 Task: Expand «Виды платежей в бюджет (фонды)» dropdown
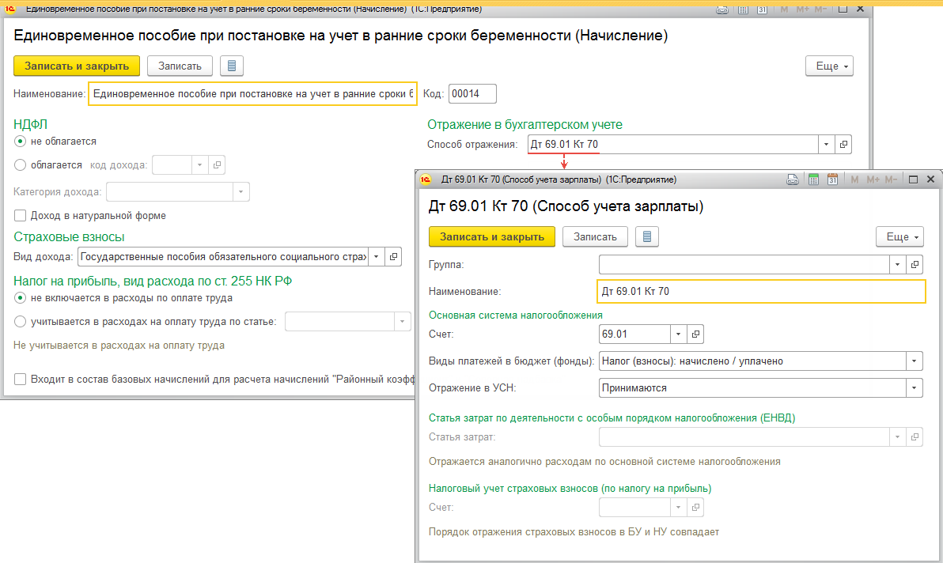[x=915, y=361]
